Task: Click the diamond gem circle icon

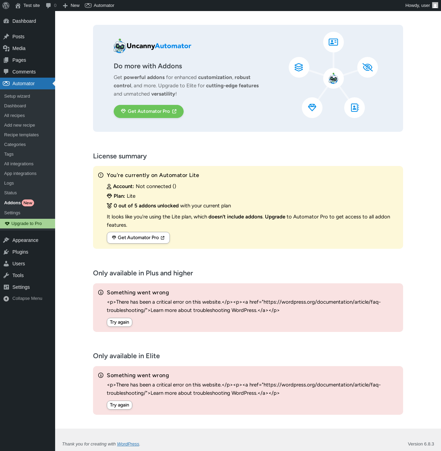Action: [x=312, y=108]
